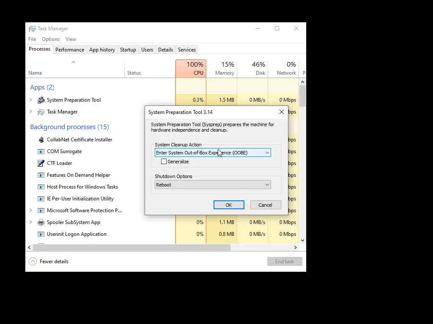This screenshot has height=324, width=433.
Task: Collapse with the Fewer details arrow icon
Action: 33,262
